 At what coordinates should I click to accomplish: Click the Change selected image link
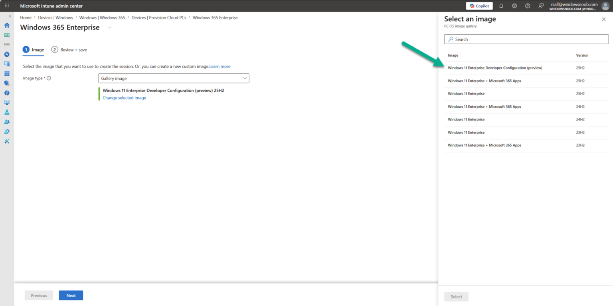pos(125,98)
